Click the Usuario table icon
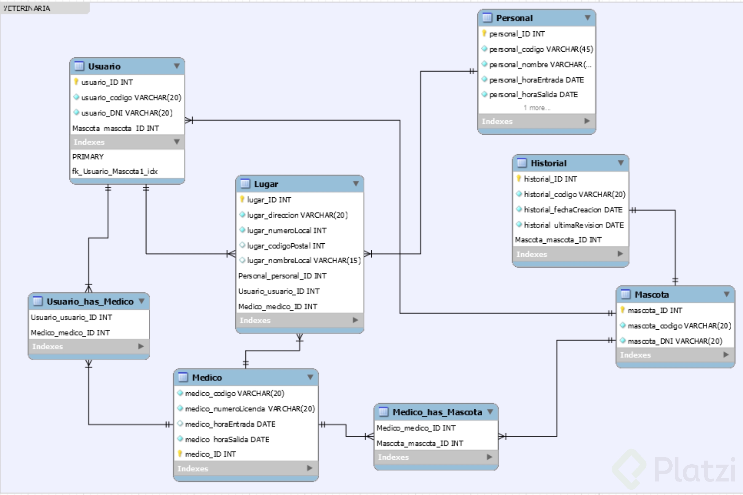This screenshot has width=743, height=495. (x=79, y=66)
